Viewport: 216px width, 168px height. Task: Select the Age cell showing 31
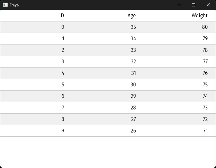[134, 73]
